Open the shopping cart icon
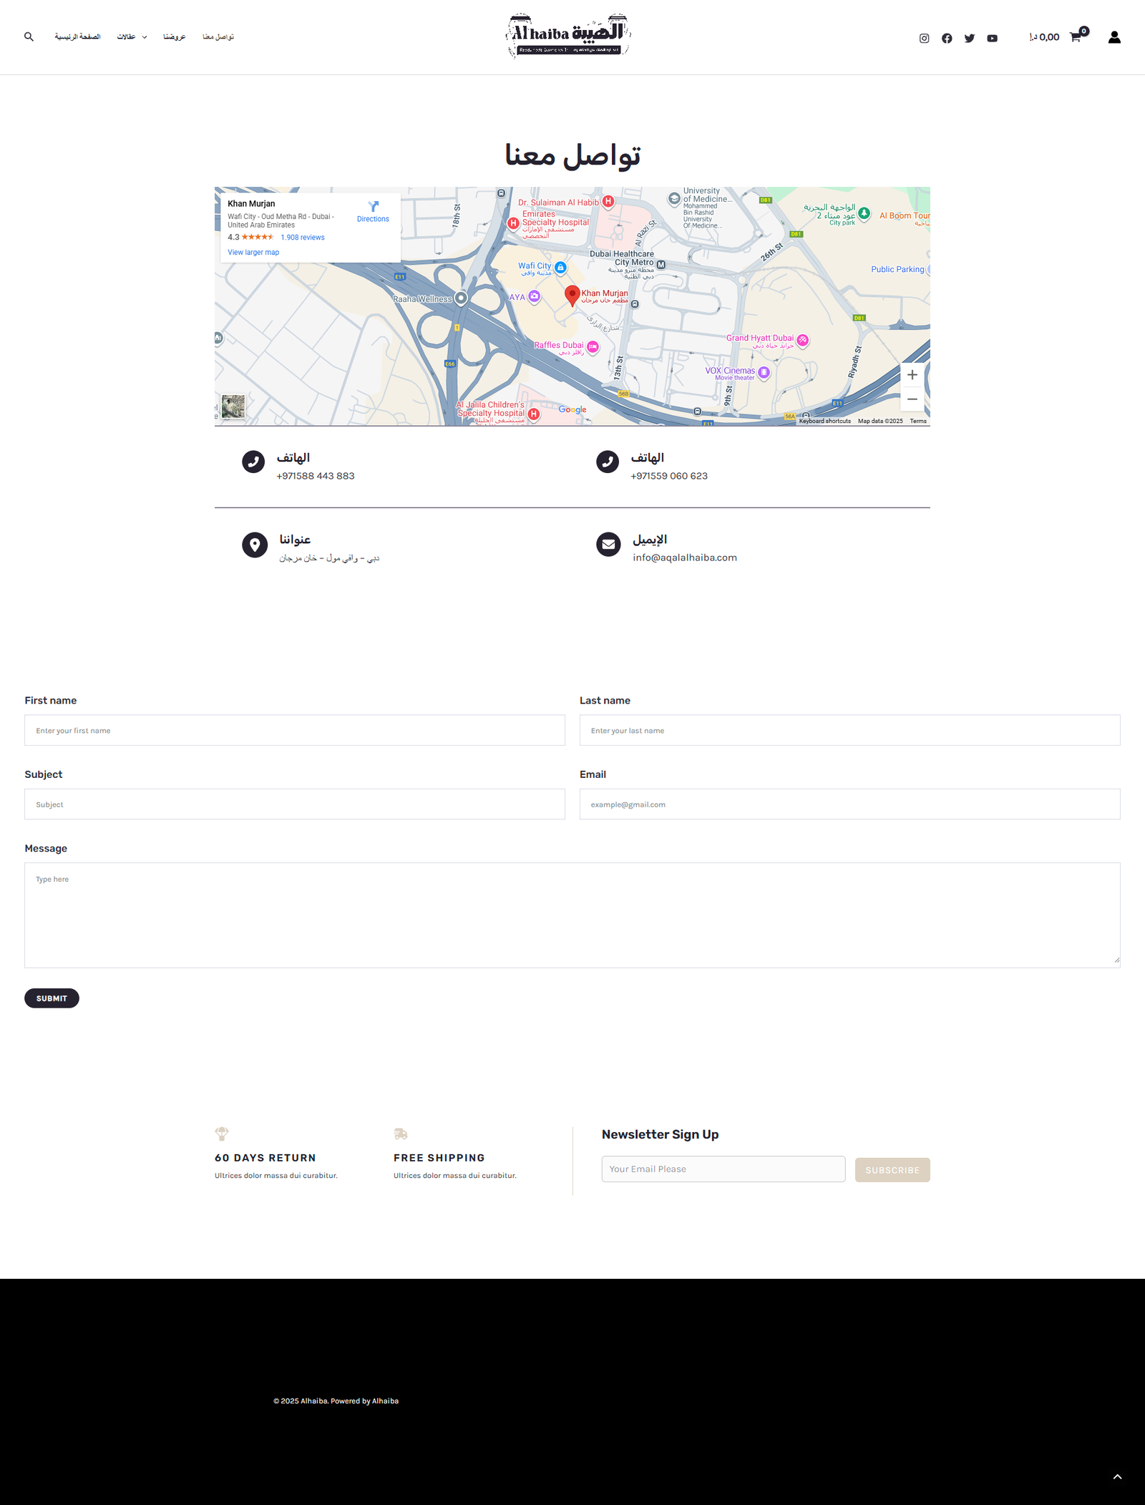The image size is (1145, 1505). (1076, 37)
